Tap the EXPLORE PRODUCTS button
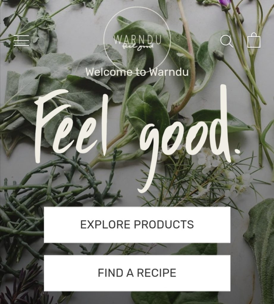Image resolution: width=274 pixels, height=304 pixels. coord(137,225)
